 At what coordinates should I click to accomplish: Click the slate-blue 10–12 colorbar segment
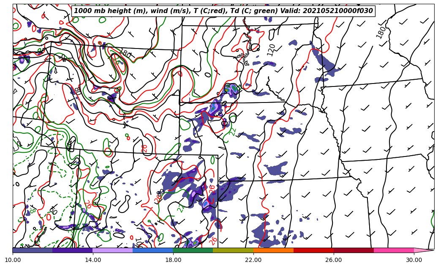pyautogui.click(x=33, y=250)
